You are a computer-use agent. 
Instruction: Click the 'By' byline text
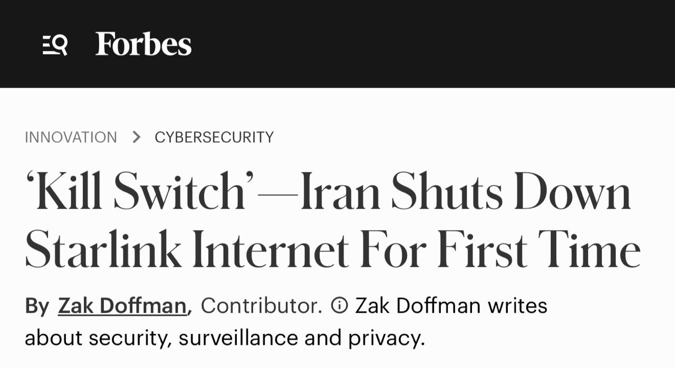point(37,306)
